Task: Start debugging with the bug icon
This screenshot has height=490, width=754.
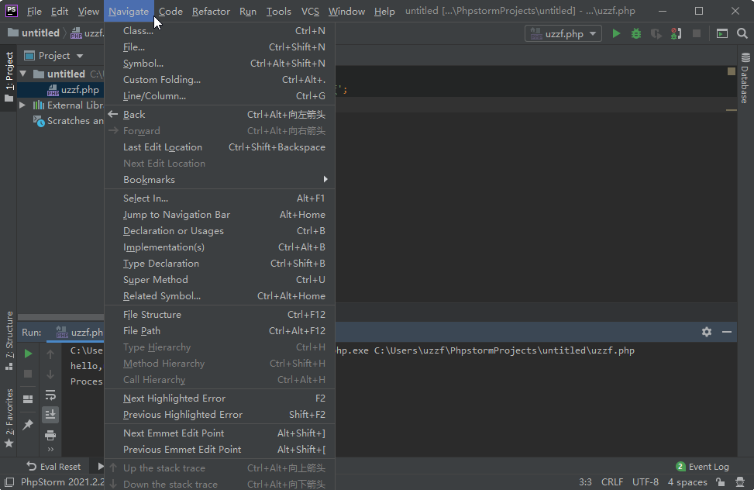Action: click(635, 33)
